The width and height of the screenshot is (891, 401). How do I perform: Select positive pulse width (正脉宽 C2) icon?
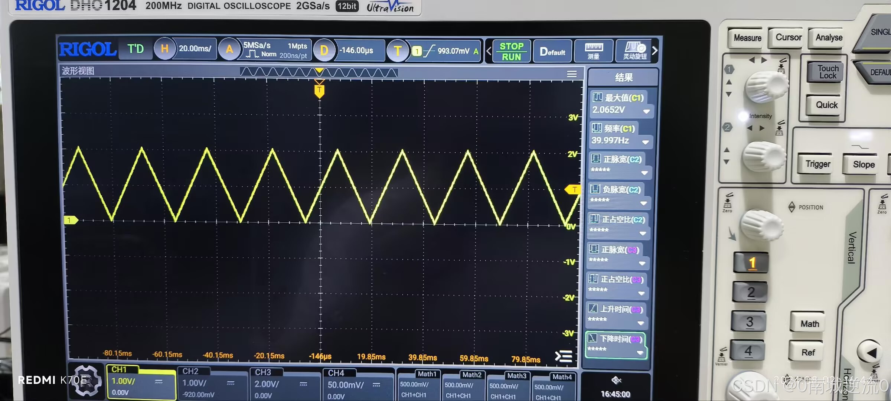pos(596,159)
